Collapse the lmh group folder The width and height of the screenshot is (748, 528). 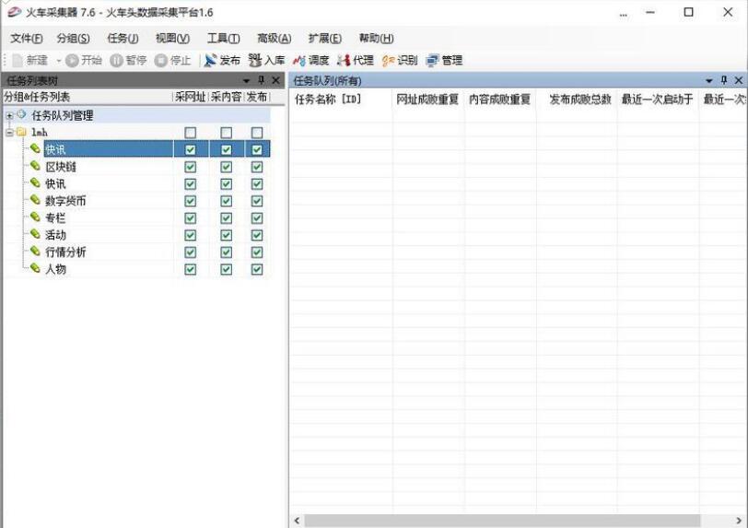(x=9, y=133)
